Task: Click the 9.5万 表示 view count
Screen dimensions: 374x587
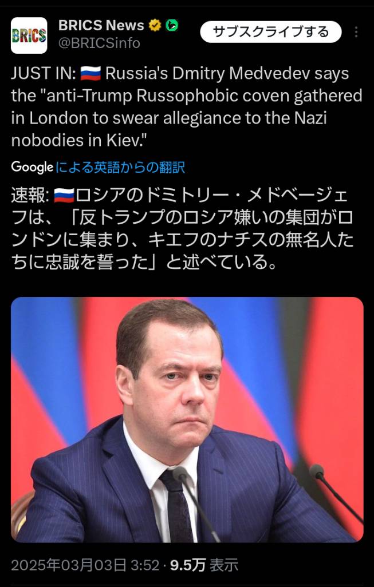Action: (204, 565)
